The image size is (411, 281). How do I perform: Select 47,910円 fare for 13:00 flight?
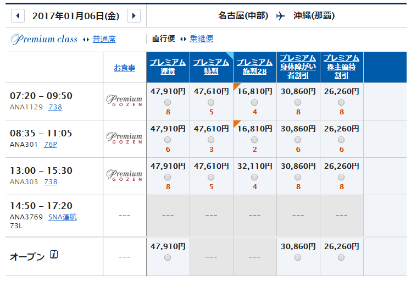(168, 178)
